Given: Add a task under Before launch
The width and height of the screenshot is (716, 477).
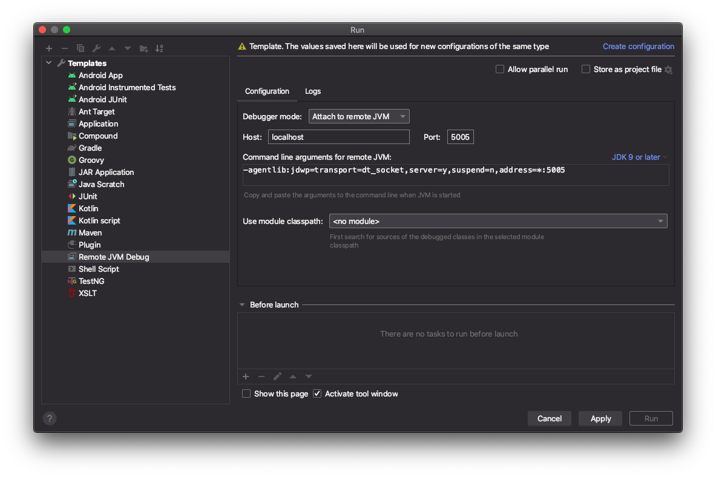Looking at the screenshot, I should coord(246,376).
